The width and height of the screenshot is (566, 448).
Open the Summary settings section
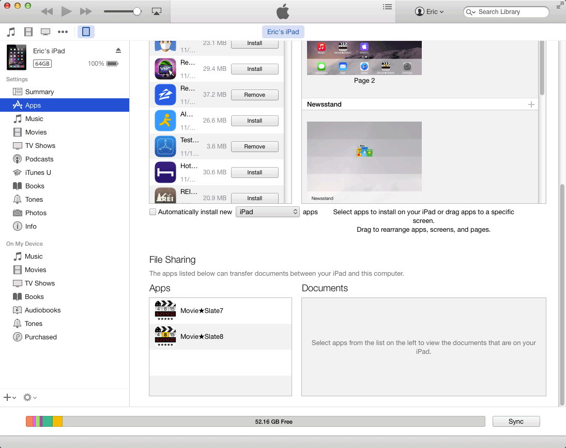pos(39,92)
